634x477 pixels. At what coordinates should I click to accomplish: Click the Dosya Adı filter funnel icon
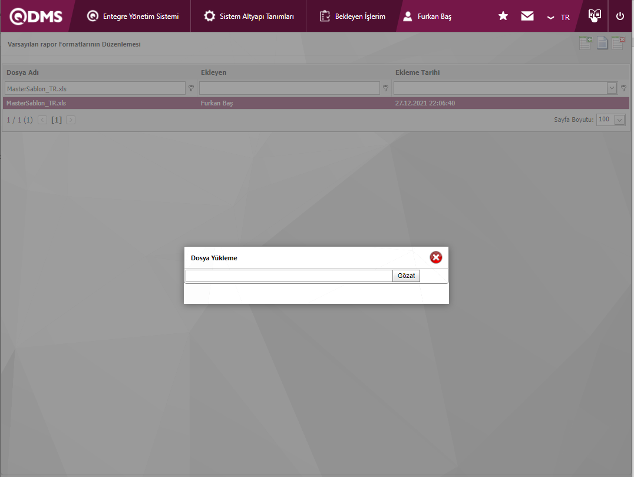[x=191, y=88]
